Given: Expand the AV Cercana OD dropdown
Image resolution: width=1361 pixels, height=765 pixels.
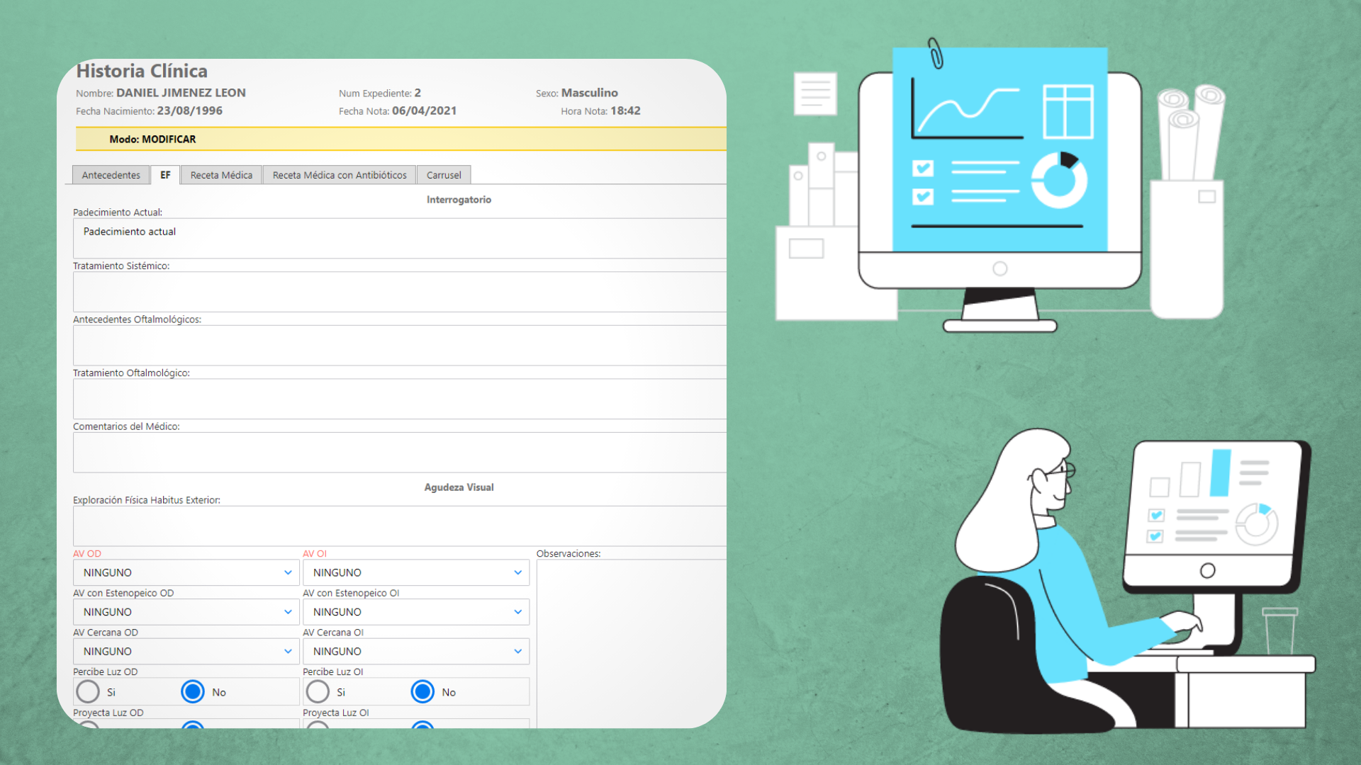Looking at the screenshot, I should 288,651.
